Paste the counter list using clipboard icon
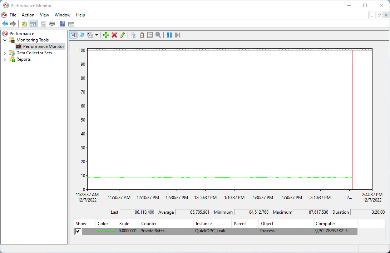 pos(142,35)
